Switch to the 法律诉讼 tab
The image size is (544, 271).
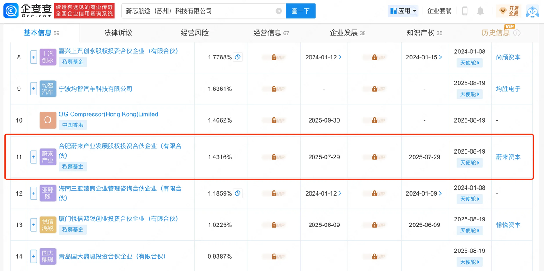[x=118, y=33]
